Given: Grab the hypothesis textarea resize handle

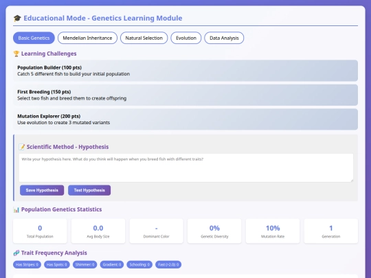Looking at the screenshot, I should coord(352,181).
